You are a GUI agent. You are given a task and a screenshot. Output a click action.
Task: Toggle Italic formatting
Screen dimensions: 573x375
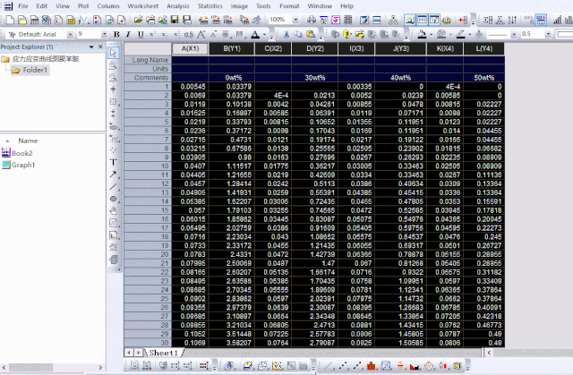pyautogui.click(x=128, y=34)
